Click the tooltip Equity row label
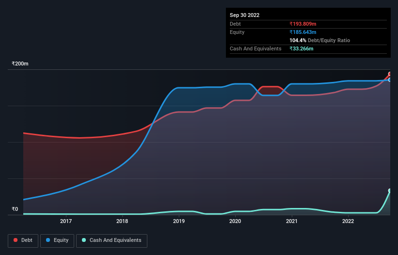398x255 pixels. [237, 32]
